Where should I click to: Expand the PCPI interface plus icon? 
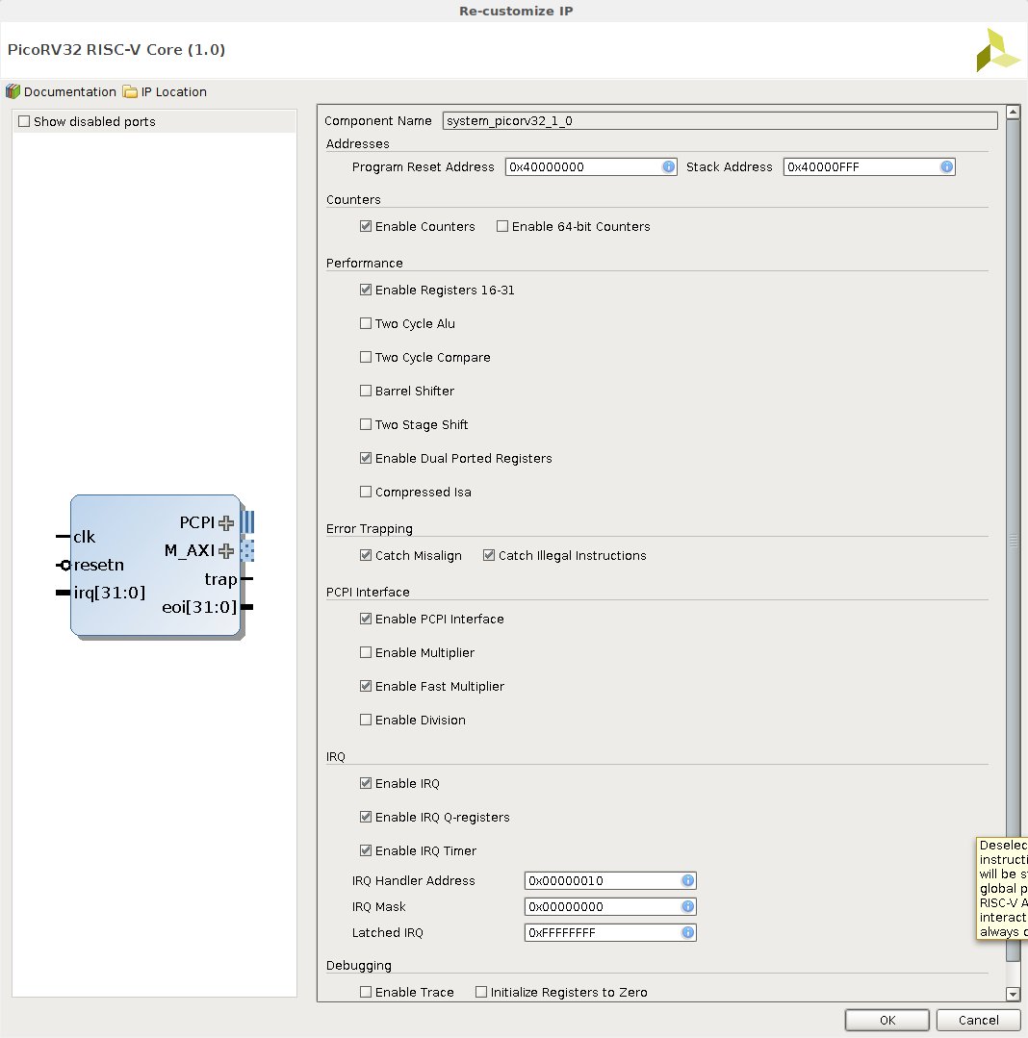pos(226,523)
